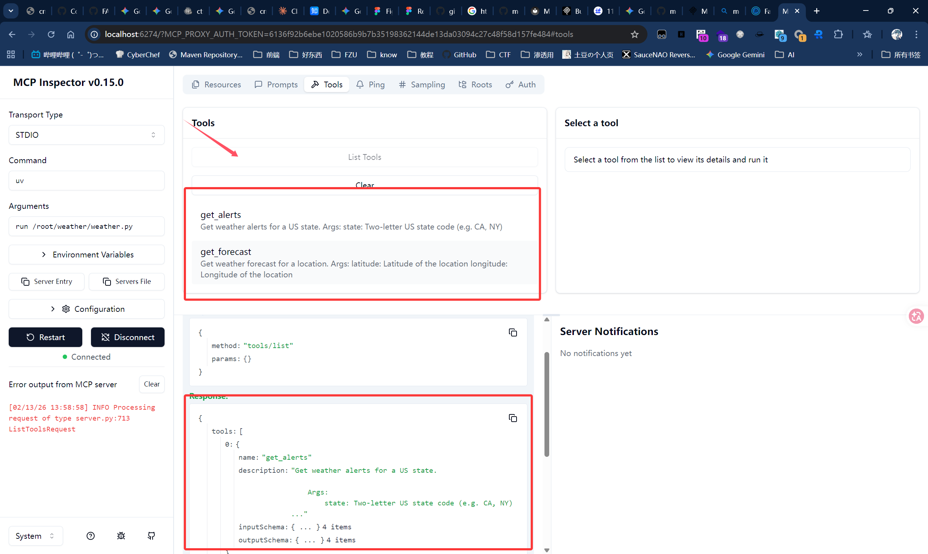Copy the tools/list request JSON
This screenshot has height=554, width=928.
513,332
